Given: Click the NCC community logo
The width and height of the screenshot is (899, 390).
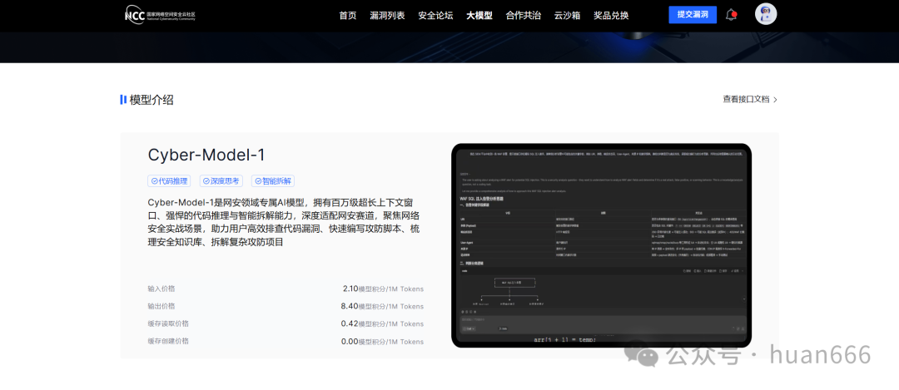Looking at the screenshot, I should pos(160,16).
